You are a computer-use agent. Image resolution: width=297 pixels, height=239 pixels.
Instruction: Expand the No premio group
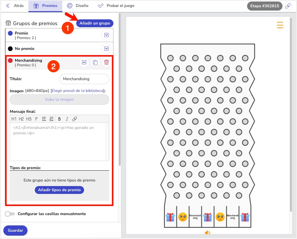pos(106,49)
